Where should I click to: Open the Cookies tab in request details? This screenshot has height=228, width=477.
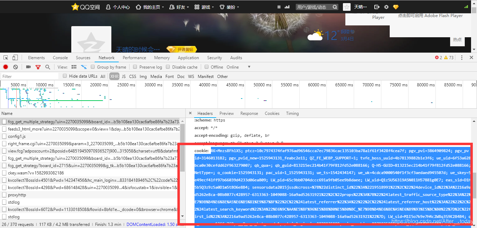pyautogui.click(x=272, y=113)
